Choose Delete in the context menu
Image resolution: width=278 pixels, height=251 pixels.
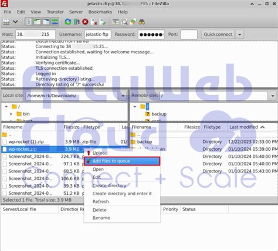122,210
